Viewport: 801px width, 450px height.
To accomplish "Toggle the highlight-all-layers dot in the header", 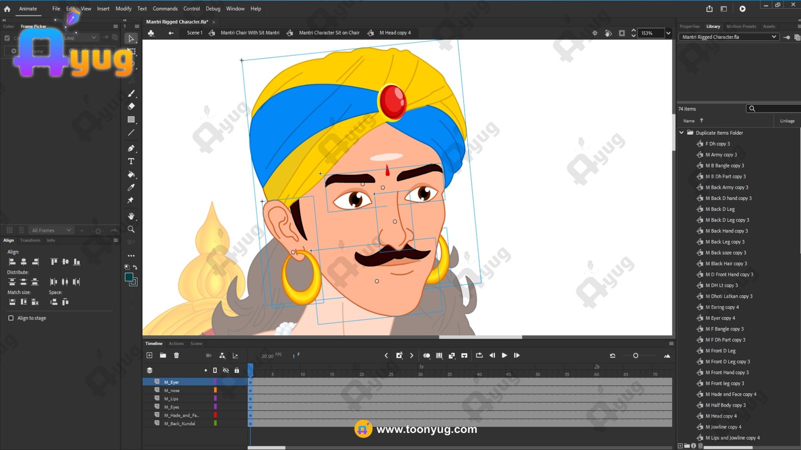I will tap(205, 370).
